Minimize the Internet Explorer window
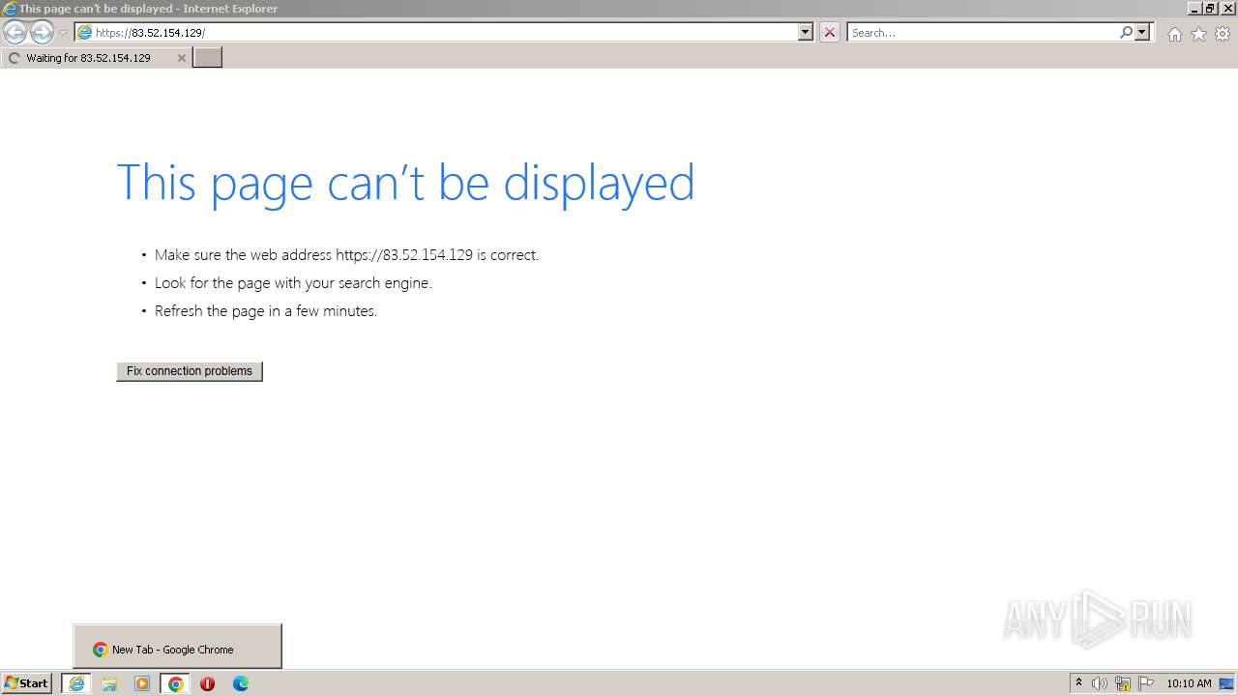Image resolution: width=1238 pixels, height=696 pixels. (x=1194, y=8)
